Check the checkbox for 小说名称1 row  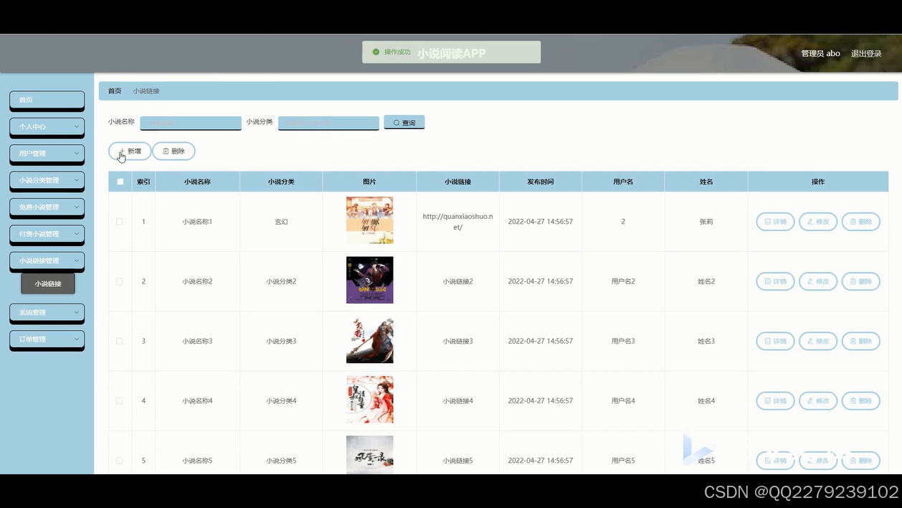pos(120,221)
